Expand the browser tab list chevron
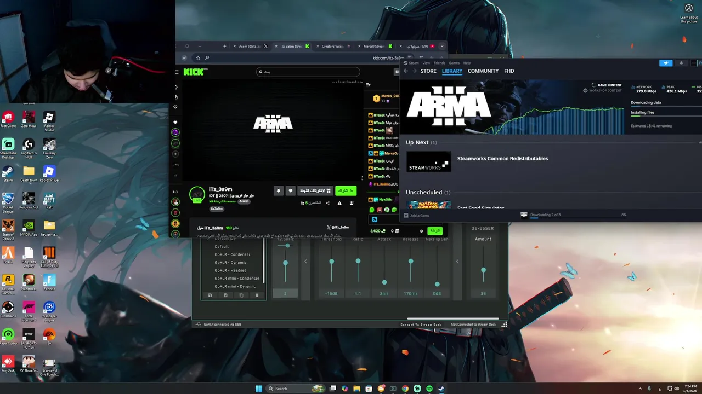702x394 pixels. (442, 46)
